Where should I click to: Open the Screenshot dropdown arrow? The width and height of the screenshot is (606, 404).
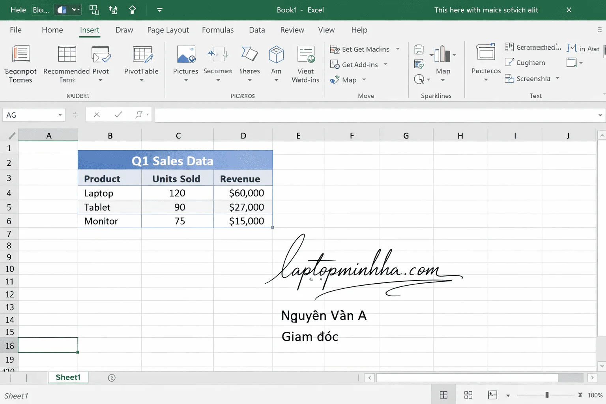click(557, 79)
